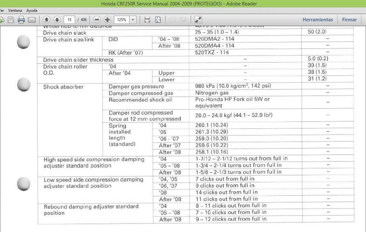The width and height of the screenshot is (366, 232).
Task: Open the Ayuda menu
Action: [x=32, y=11]
